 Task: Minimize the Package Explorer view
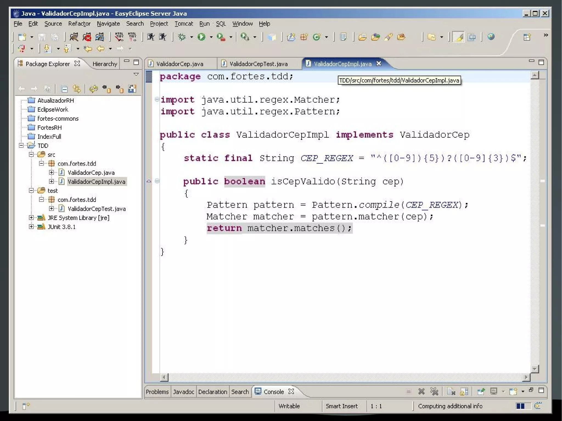(127, 61)
